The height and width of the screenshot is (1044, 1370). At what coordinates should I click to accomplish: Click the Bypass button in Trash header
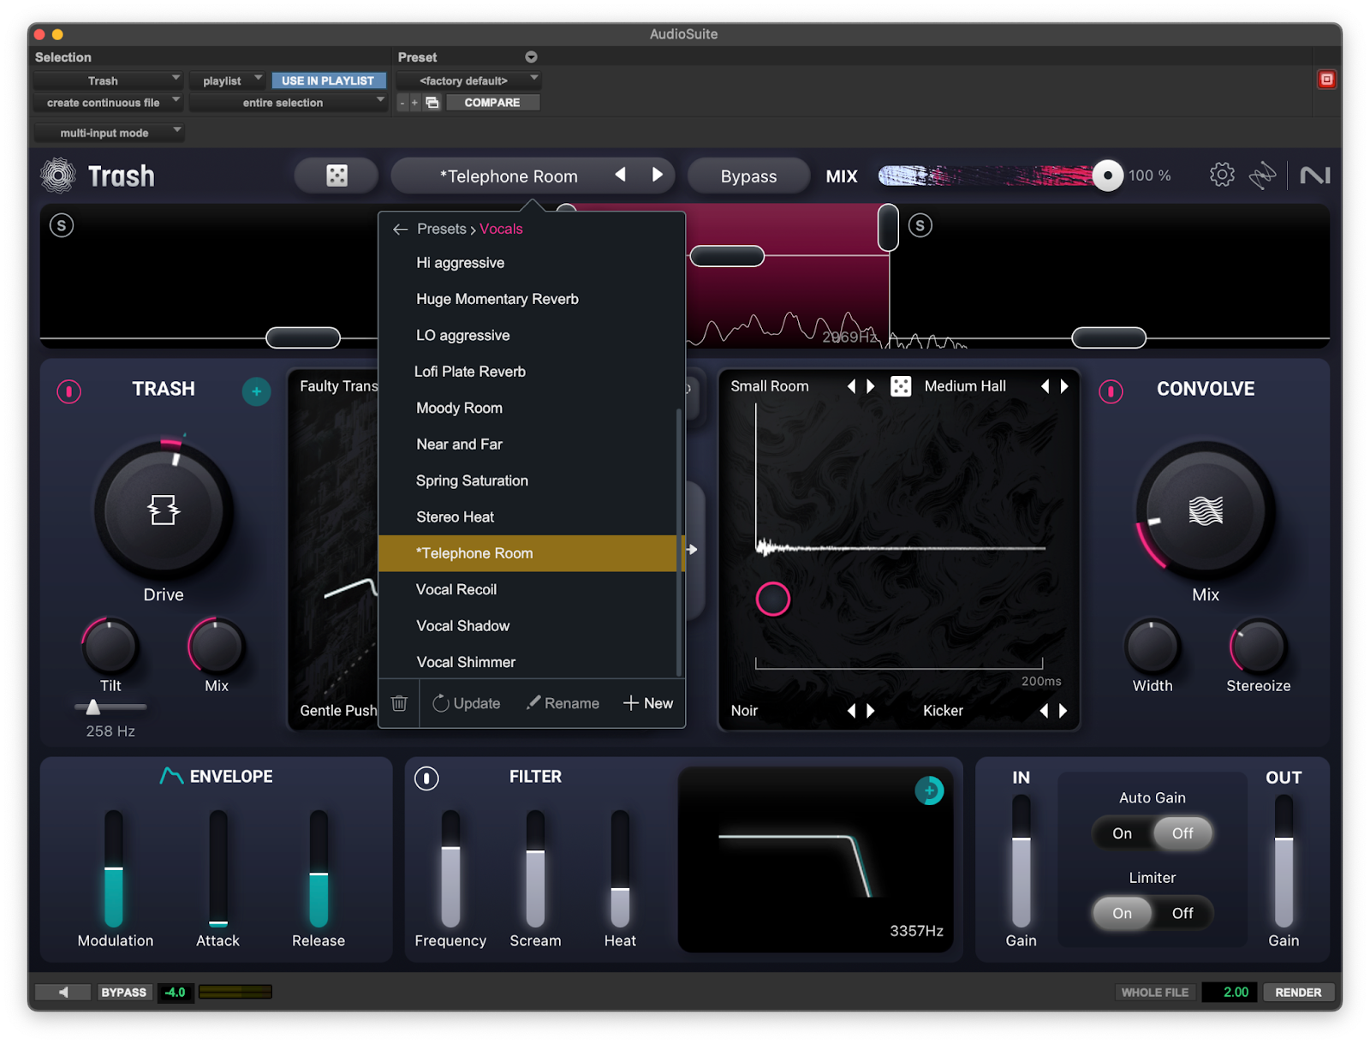748,176
